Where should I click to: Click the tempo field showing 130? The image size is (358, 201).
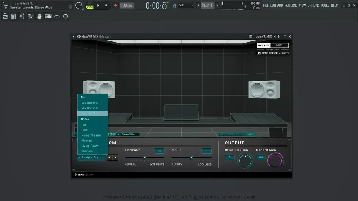(x=127, y=5)
